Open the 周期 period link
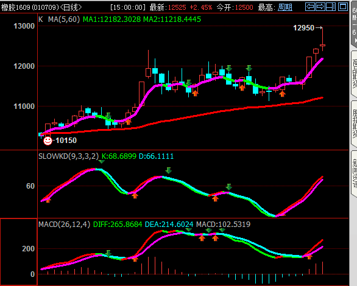The width and height of the screenshot is (357, 286). [x=285, y=7]
